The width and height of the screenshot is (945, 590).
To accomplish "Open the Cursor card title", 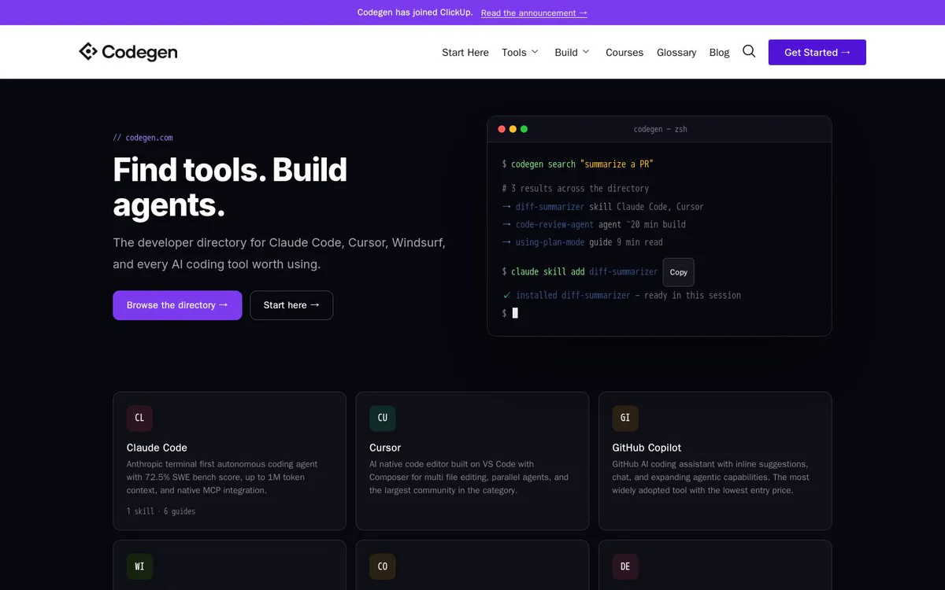I will pos(385,448).
